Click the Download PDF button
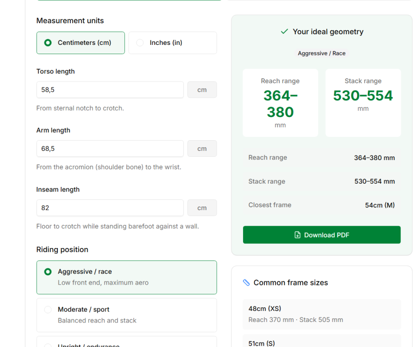418x347 pixels. [x=322, y=235]
